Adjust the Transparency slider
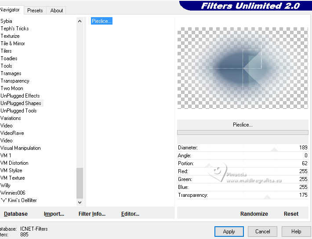 pyautogui.click(x=243, y=195)
